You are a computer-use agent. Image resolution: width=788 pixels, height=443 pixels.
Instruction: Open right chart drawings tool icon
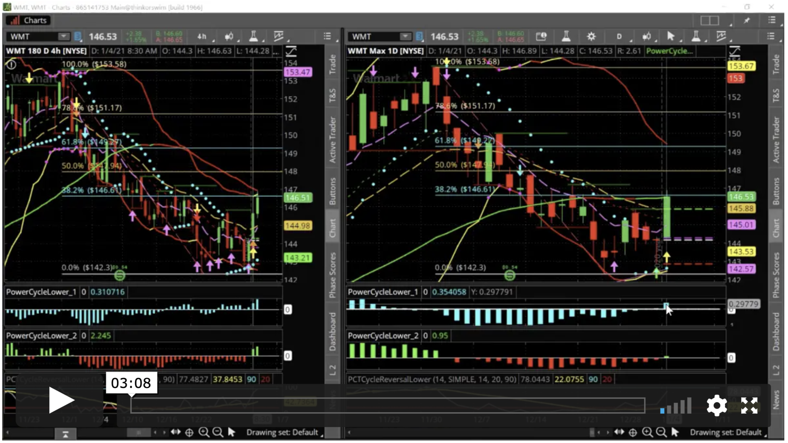(721, 36)
